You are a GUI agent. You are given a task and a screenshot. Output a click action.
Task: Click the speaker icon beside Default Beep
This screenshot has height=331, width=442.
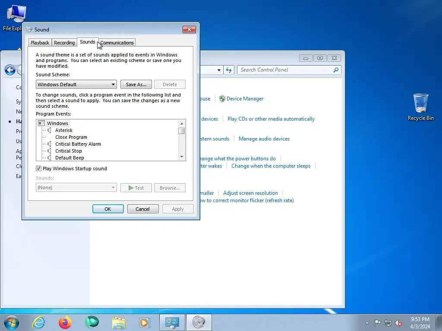pos(49,158)
